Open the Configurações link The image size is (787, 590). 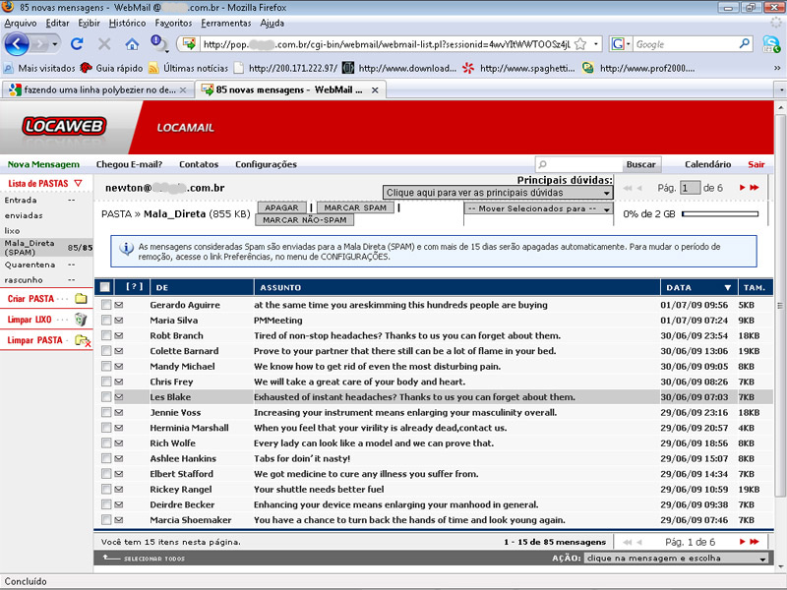pyautogui.click(x=266, y=164)
